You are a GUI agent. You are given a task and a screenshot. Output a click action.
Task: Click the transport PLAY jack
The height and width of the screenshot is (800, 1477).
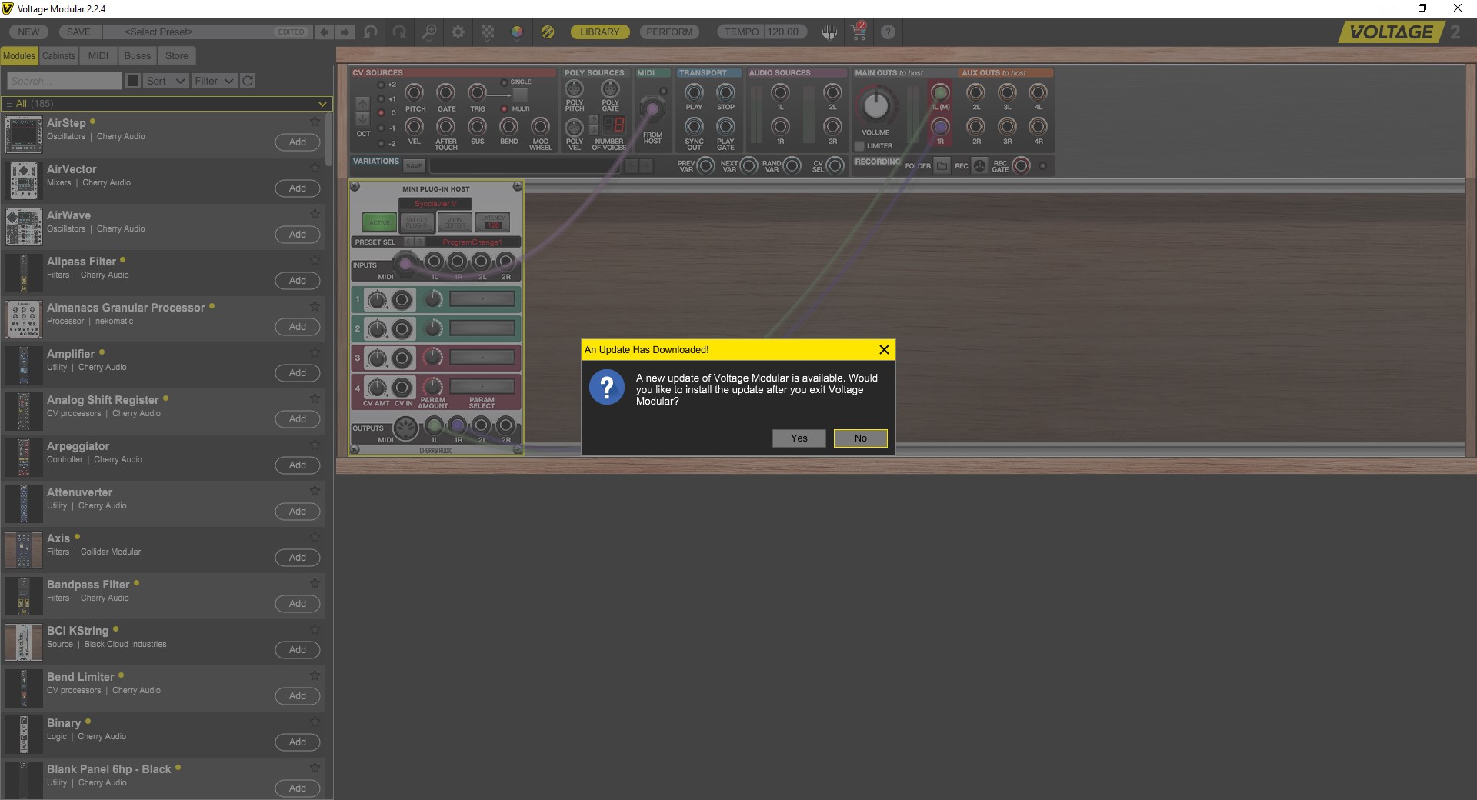(x=694, y=92)
